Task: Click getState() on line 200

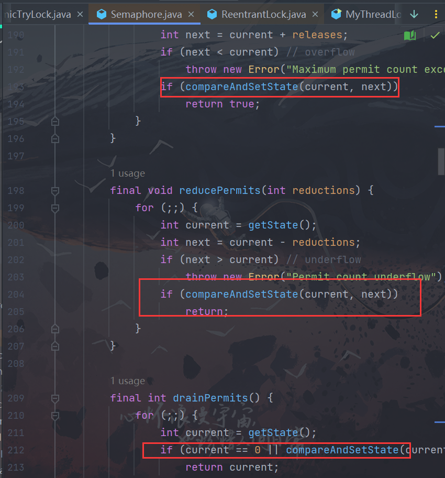Action: click(x=279, y=225)
